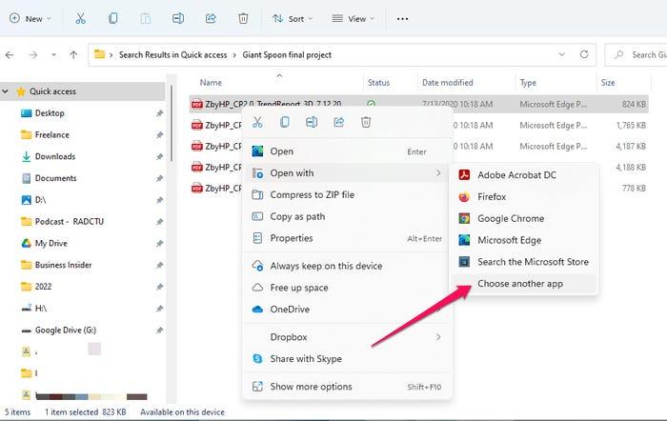Click the Firefox icon in submenu

[x=464, y=196]
